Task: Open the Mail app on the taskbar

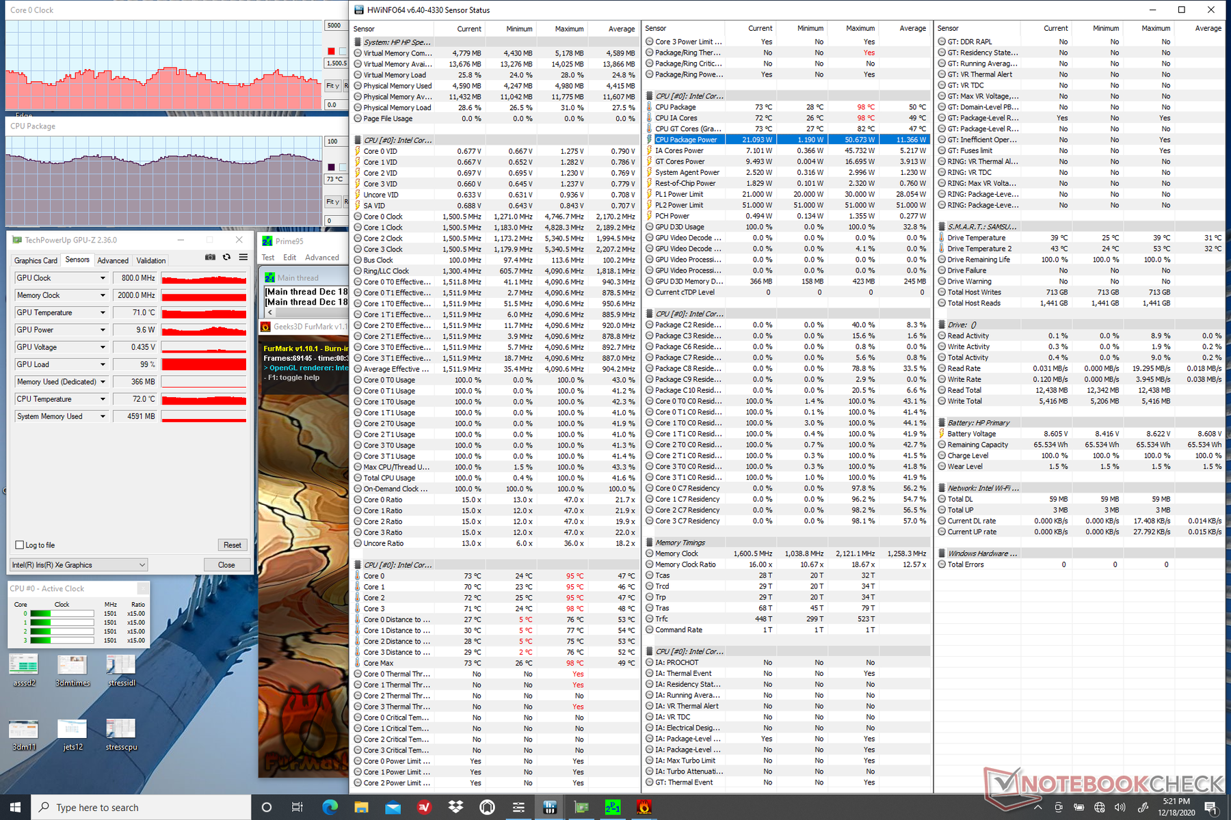Action: pyautogui.click(x=393, y=807)
